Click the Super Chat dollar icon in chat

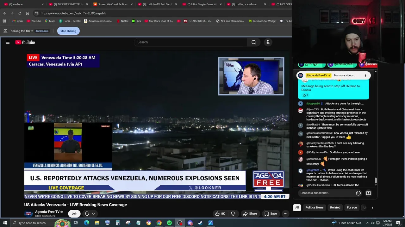tap(368, 193)
